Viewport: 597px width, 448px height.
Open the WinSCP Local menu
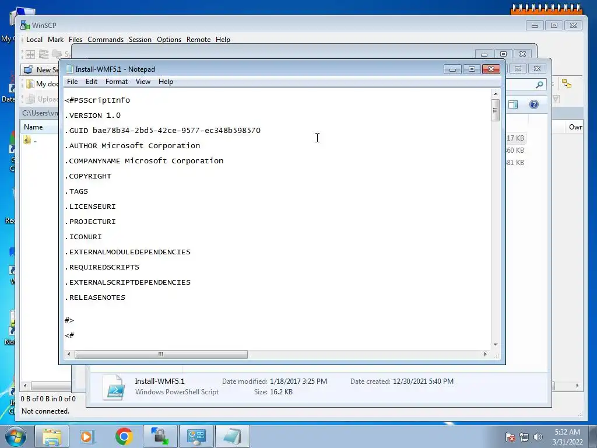point(34,40)
